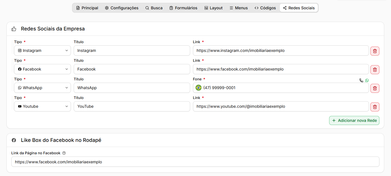Expand the Youtube Tipo dropdown

point(42,106)
